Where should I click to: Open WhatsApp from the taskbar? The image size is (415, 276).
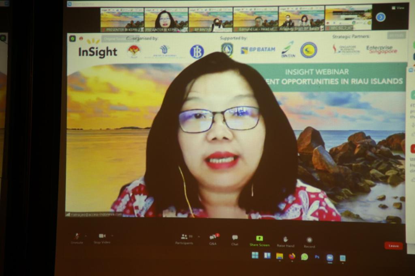304,257
